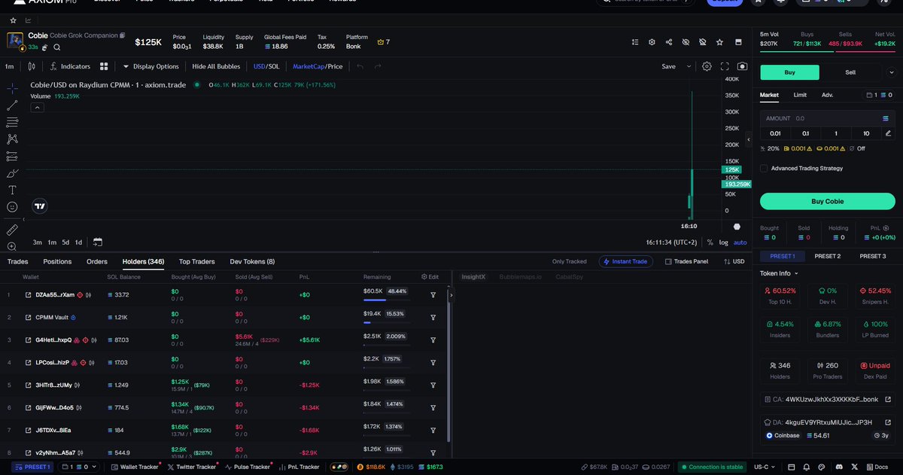Click the Buy Cobie button
Viewport: 903px width, 475px height.
tap(827, 201)
